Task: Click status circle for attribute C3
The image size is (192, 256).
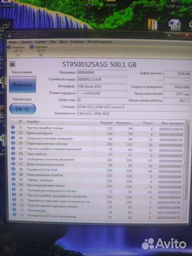Action: click(15, 215)
